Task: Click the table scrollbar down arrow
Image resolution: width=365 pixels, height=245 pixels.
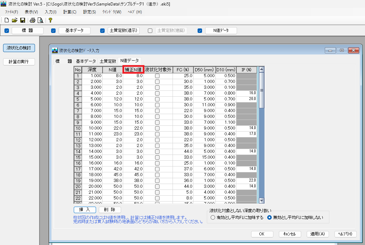Action: point(262,200)
